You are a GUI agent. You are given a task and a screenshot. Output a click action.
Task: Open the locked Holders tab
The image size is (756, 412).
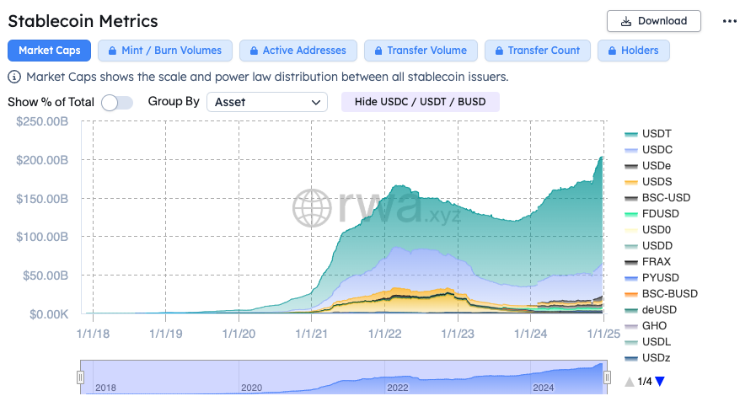click(x=633, y=51)
